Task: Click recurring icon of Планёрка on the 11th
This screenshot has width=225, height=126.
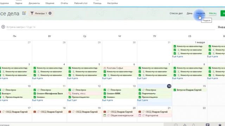Action: 38,90
